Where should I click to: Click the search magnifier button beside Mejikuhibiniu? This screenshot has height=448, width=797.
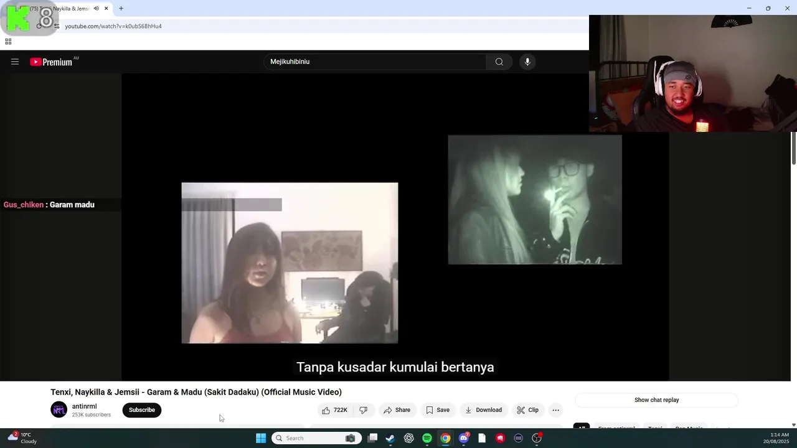(x=499, y=62)
